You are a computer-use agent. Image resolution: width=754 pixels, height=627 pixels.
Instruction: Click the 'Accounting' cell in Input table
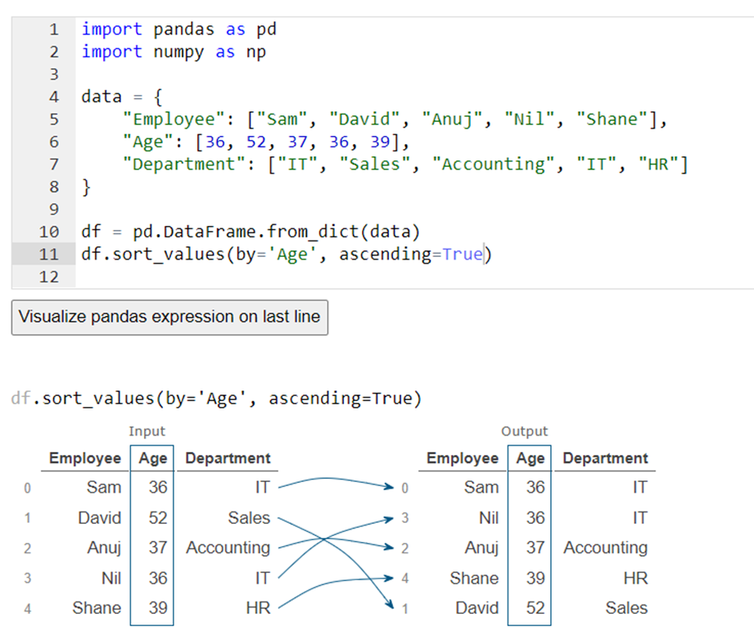click(228, 548)
